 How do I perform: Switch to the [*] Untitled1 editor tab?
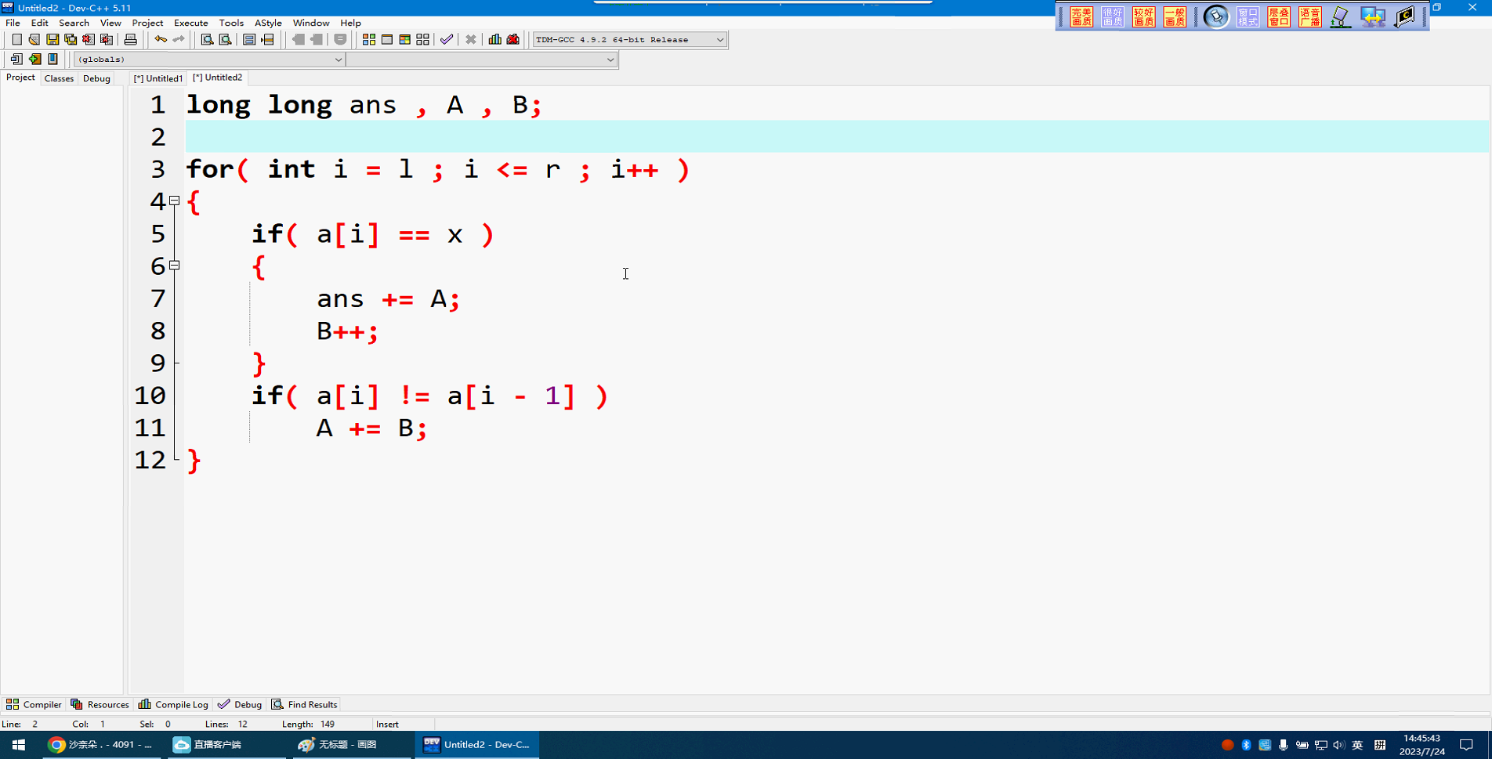[x=158, y=78]
